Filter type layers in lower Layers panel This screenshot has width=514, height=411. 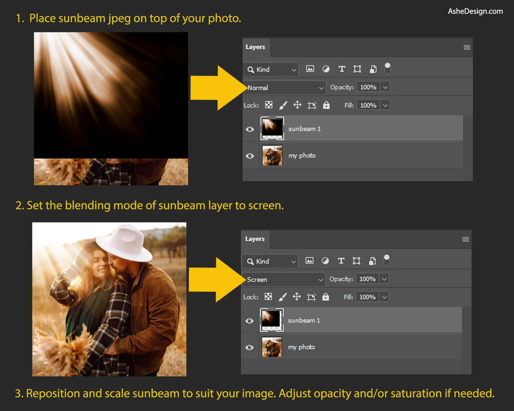click(x=341, y=261)
